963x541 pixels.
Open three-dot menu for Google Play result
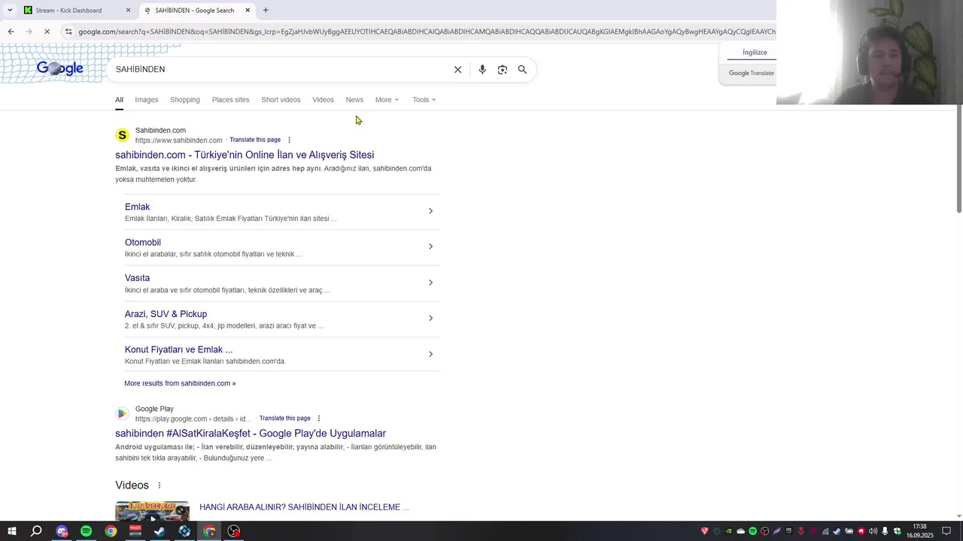[319, 419]
